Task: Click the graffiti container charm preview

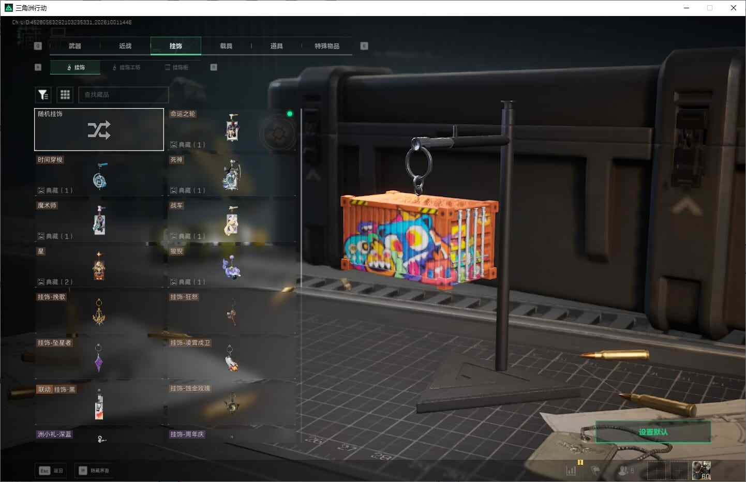Action: point(419,240)
